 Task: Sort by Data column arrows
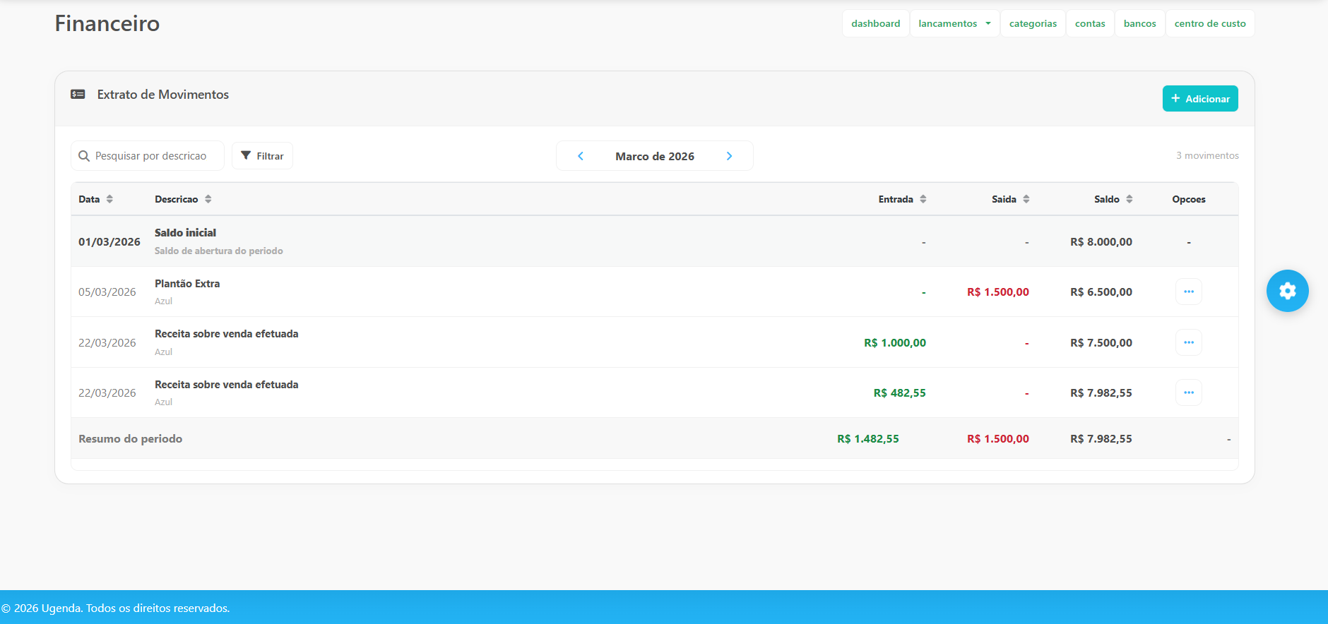click(x=109, y=199)
